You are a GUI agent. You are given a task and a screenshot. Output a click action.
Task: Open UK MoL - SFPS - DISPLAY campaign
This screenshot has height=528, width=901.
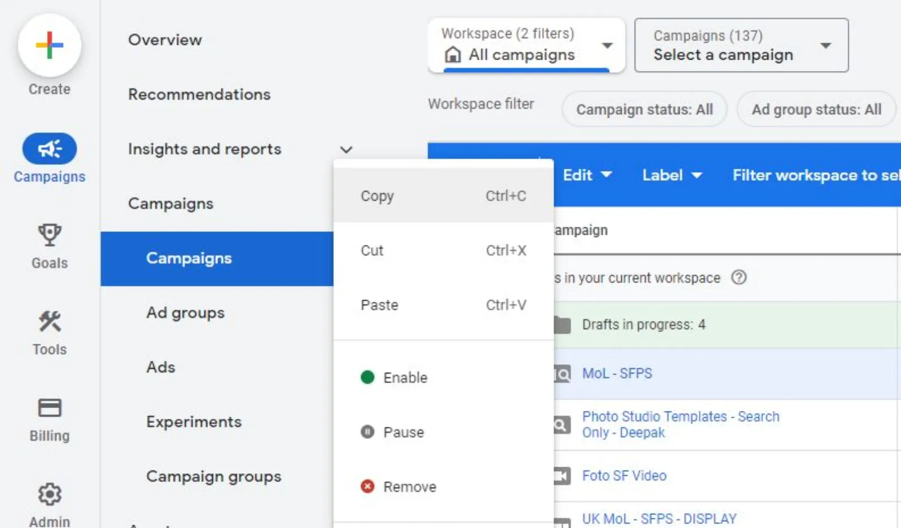click(x=659, y=518)
